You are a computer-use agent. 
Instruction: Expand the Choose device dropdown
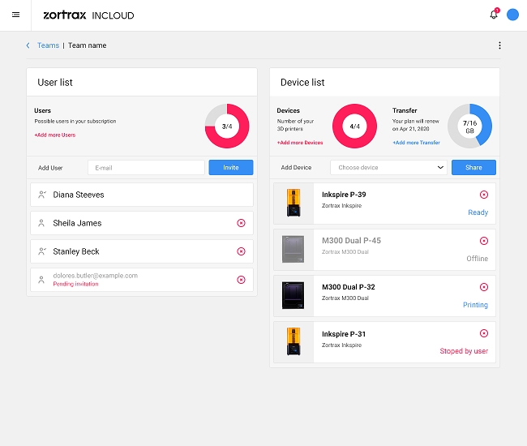point(389,168)
